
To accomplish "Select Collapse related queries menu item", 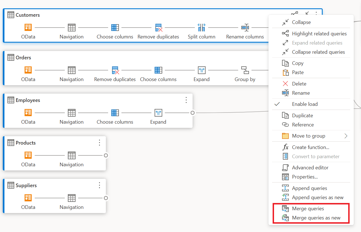I will [x=311, y=52].
